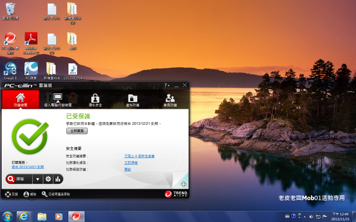Switch to the PC and mobile devices tab

pyautogui.click(x=58, y=100)
